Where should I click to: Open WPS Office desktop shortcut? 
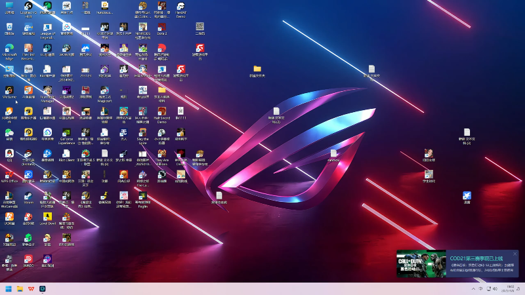[x=9, y=176]
